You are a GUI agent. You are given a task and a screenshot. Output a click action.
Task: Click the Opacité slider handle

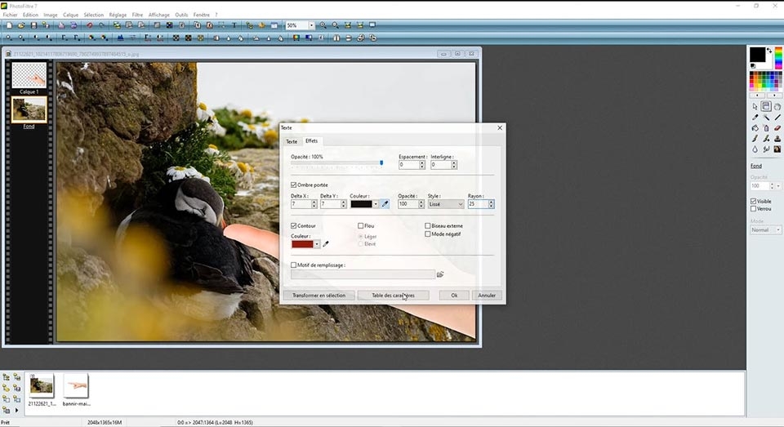(x=381, y=163)
